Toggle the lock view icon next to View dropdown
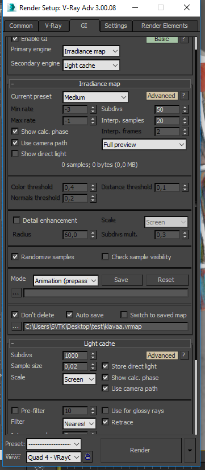 tap(88, 457)
